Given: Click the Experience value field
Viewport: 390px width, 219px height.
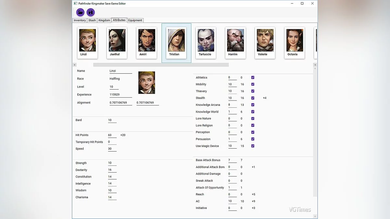Looking at the screenshot, I should point(121,95).
